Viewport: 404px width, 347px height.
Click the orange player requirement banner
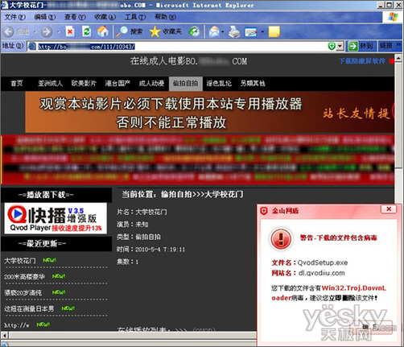click(x=210, y=112)
